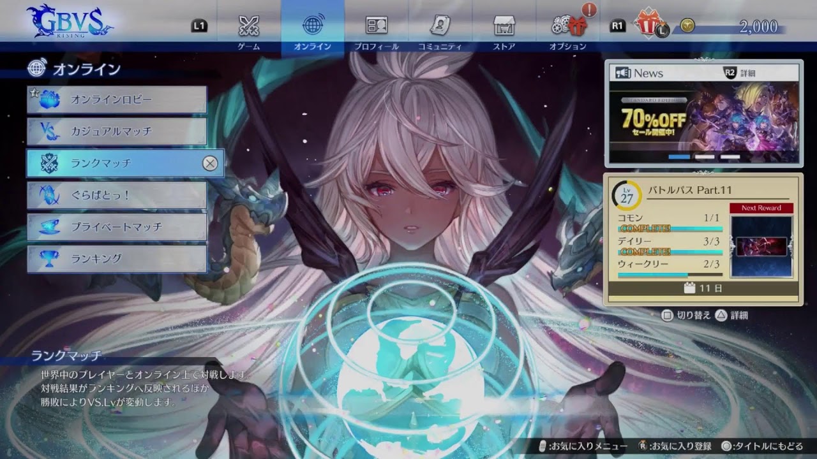Click タイトルにもどる at bottom right
The width and height of the screenshot is (817, 459).
tap(763, 446)
